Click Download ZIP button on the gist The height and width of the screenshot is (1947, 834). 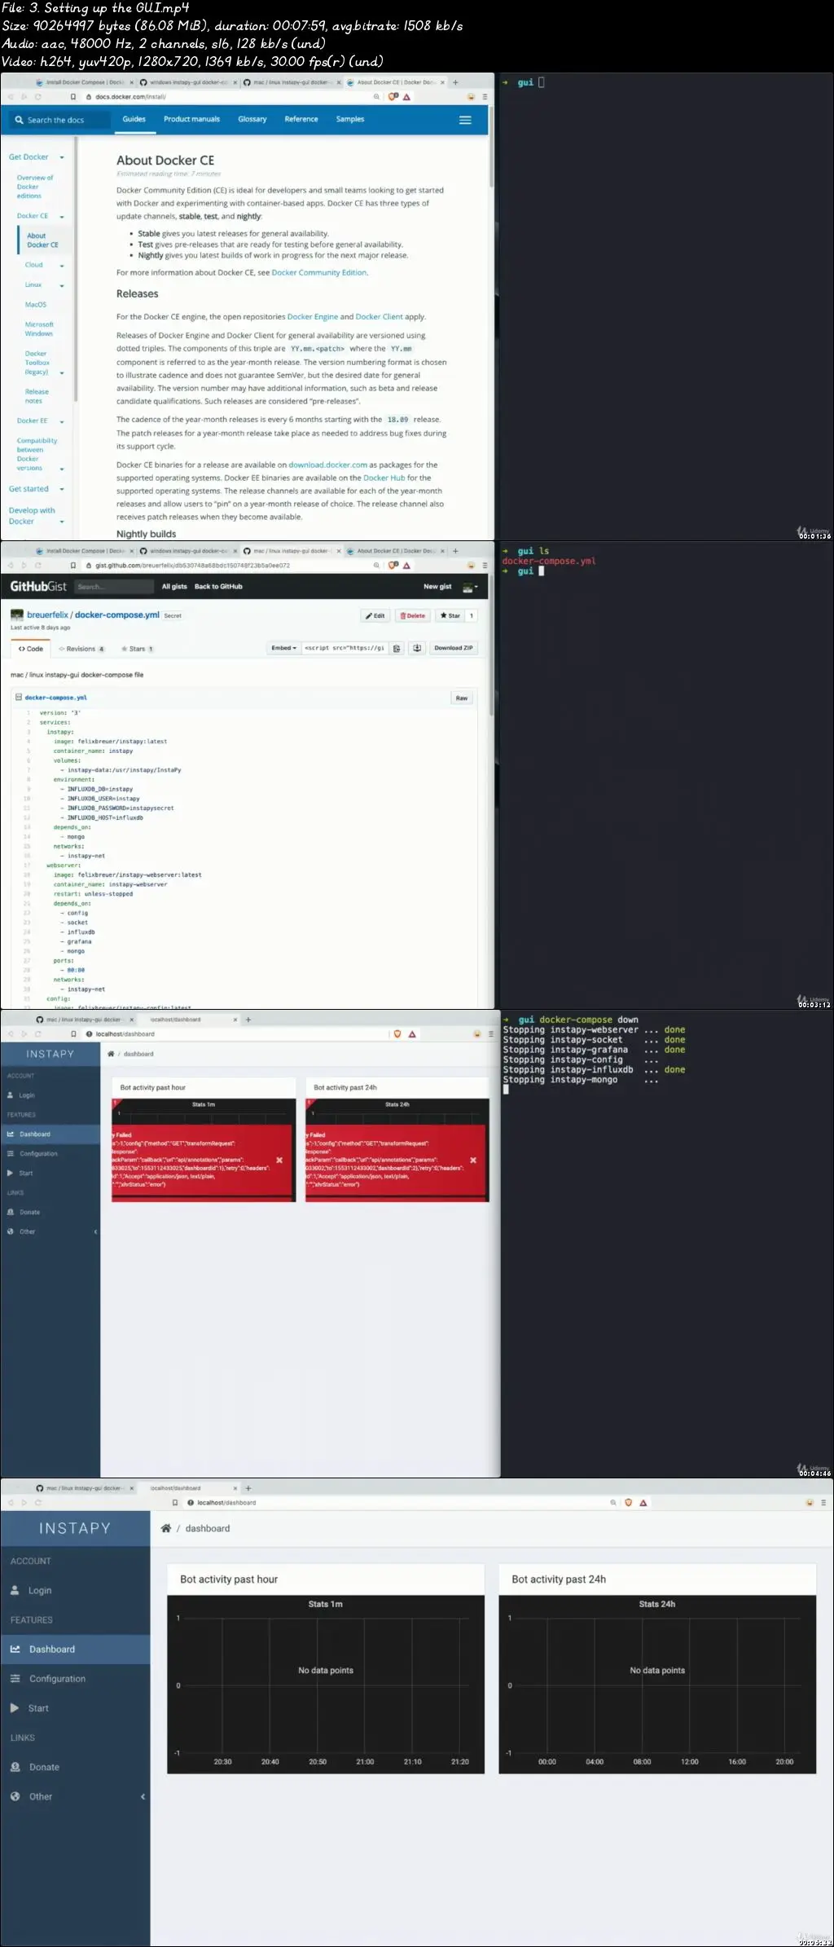click(454, 648)
